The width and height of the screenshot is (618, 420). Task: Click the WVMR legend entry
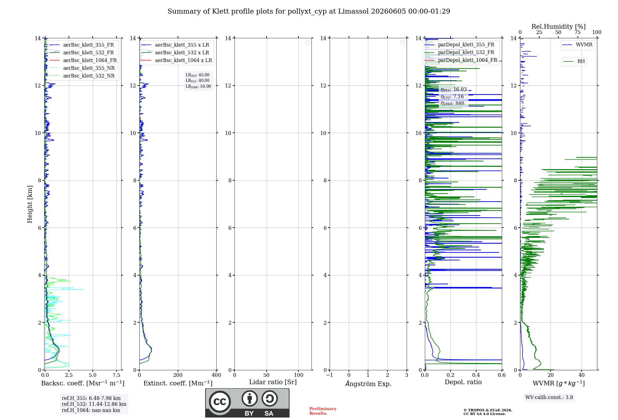[577, 45]
